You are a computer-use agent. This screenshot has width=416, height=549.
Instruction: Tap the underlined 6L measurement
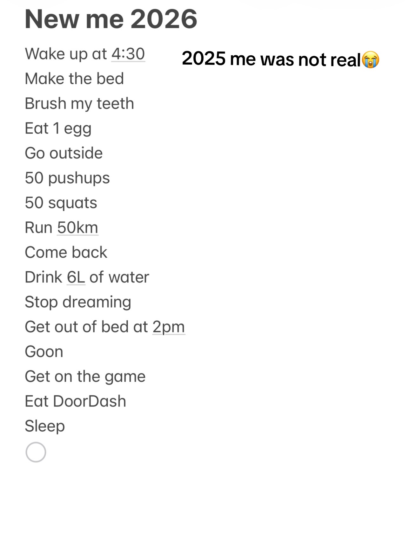(x=76, y=277)
